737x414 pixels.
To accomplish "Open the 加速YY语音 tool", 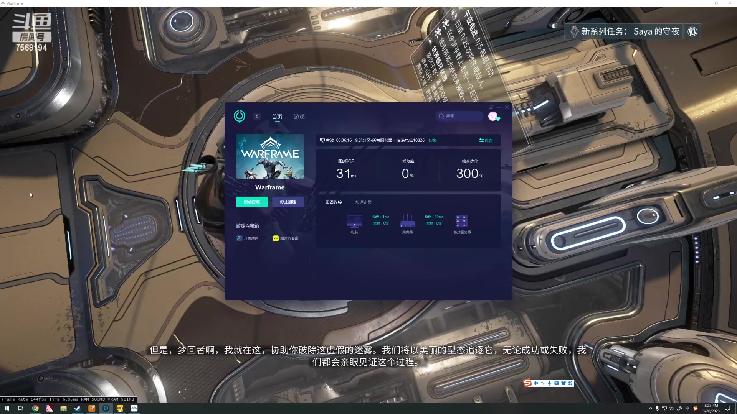I will (285, 238).
